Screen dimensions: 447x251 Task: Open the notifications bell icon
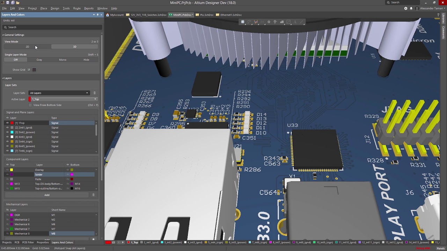[x=411, y=8]
